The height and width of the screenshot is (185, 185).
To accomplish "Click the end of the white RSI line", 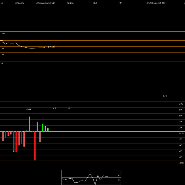I will click(45, 48).
